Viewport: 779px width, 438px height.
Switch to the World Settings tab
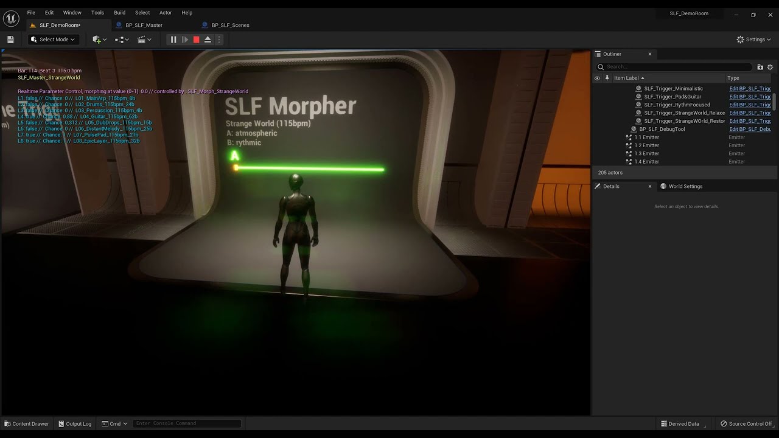click(x=685, y=187)
